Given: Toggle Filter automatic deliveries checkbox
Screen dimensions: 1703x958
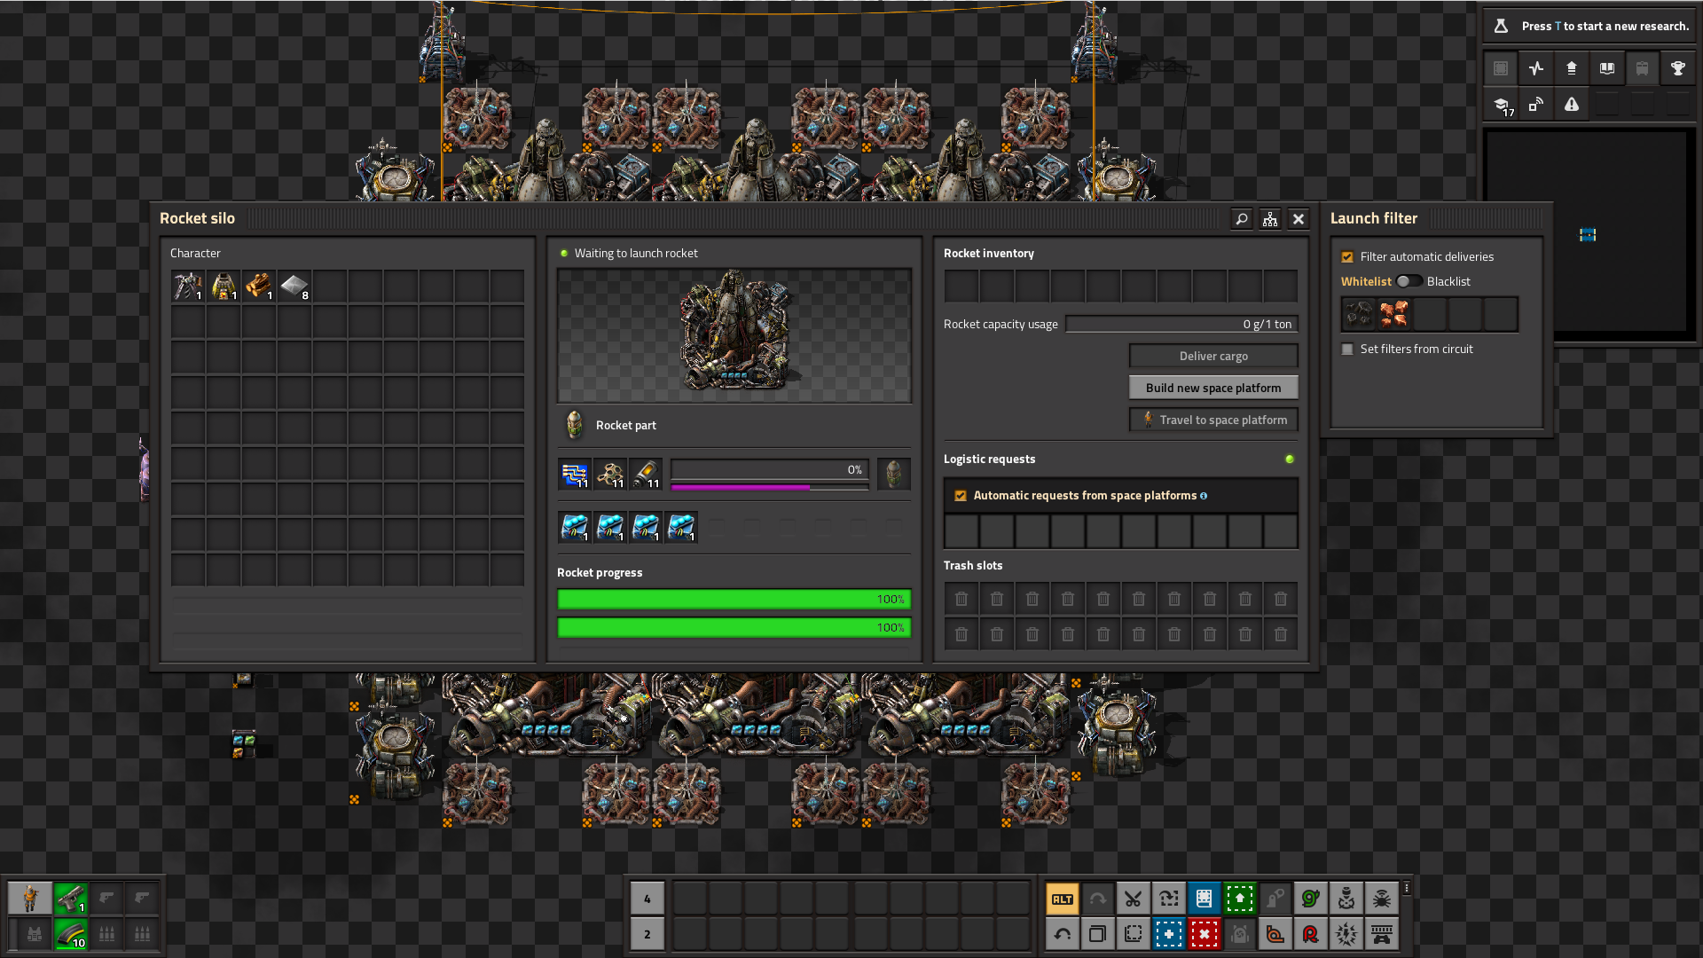Looking at the screenshot, I should 1347,256.
